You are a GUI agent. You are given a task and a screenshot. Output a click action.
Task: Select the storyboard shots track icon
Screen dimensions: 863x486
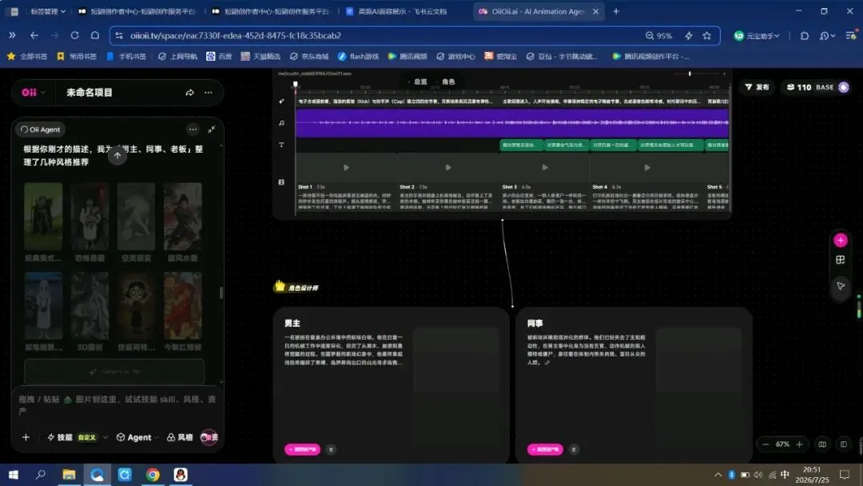281,182
